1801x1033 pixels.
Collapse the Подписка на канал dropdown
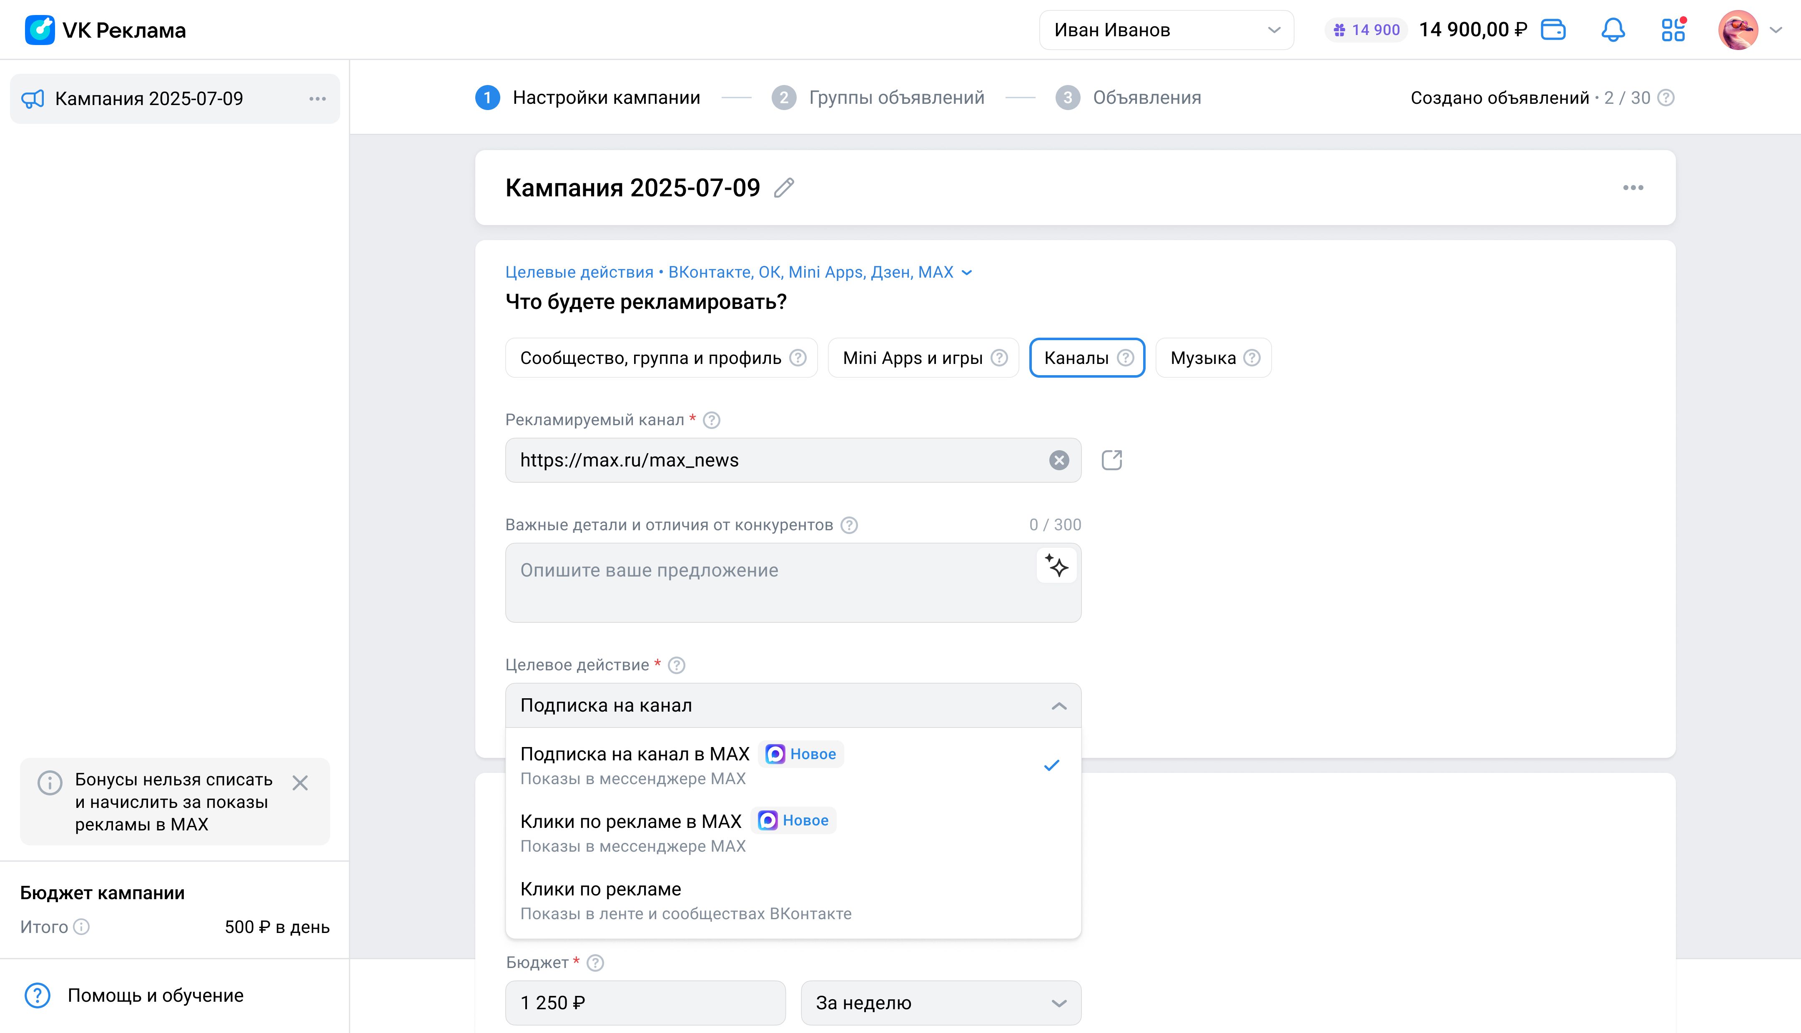(x=793, y=705)
